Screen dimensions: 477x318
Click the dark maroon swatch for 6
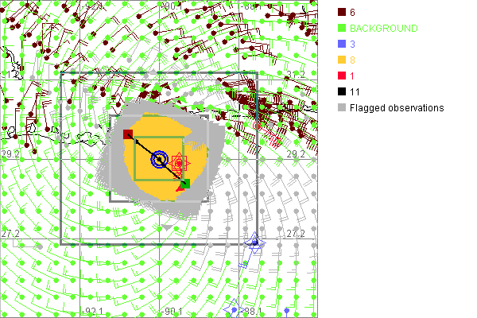341,12
